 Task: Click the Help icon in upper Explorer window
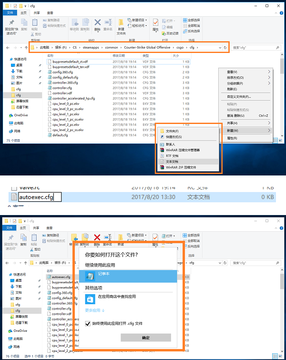tap(281, 13)
